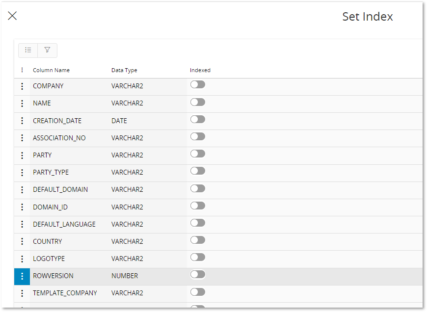The height and width of the screenshot is (312, 427).
Task: Open row menu for DOMAIN_ID
Action: 22,207
